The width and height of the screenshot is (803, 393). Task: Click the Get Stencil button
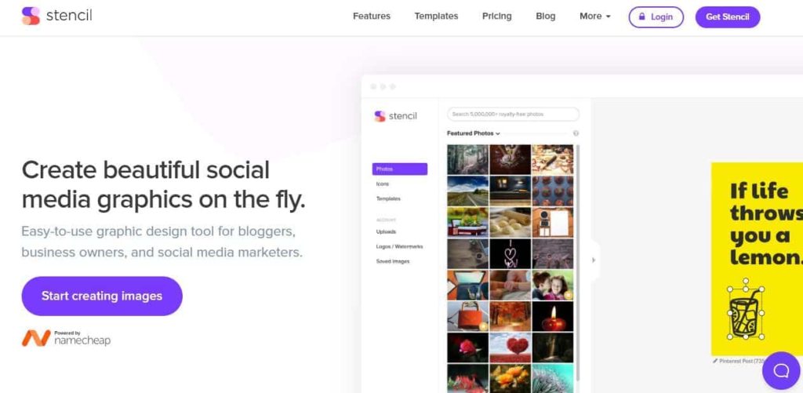tap(727, 17)
